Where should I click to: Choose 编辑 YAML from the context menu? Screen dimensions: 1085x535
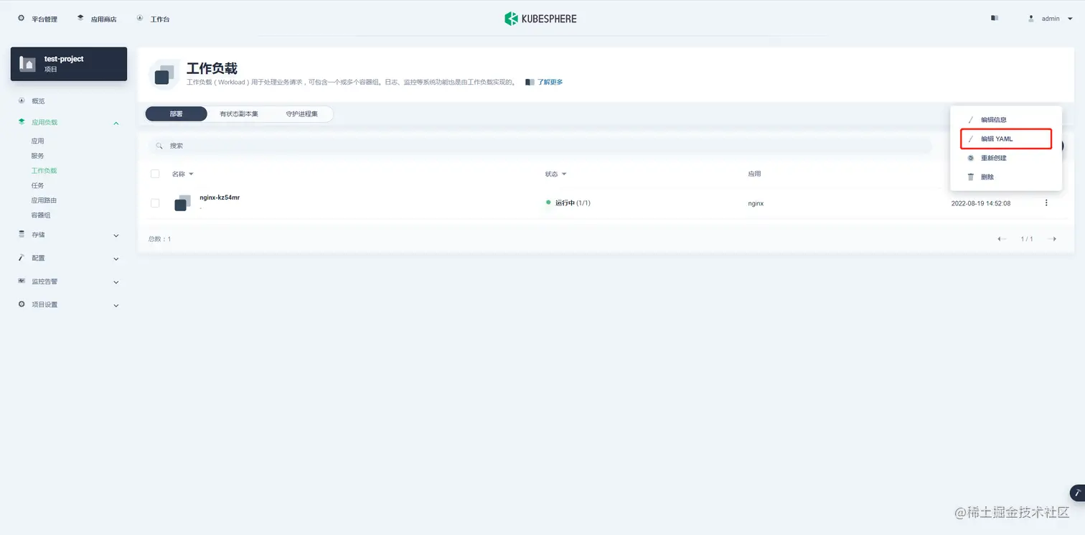pos(1005,139)
